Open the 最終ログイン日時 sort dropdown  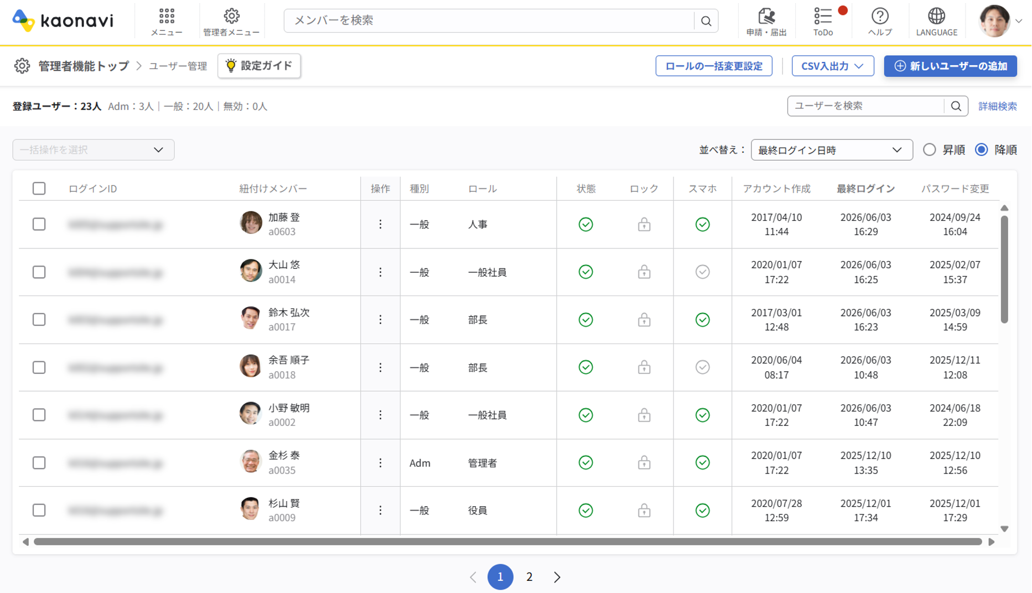coord(831,150)
